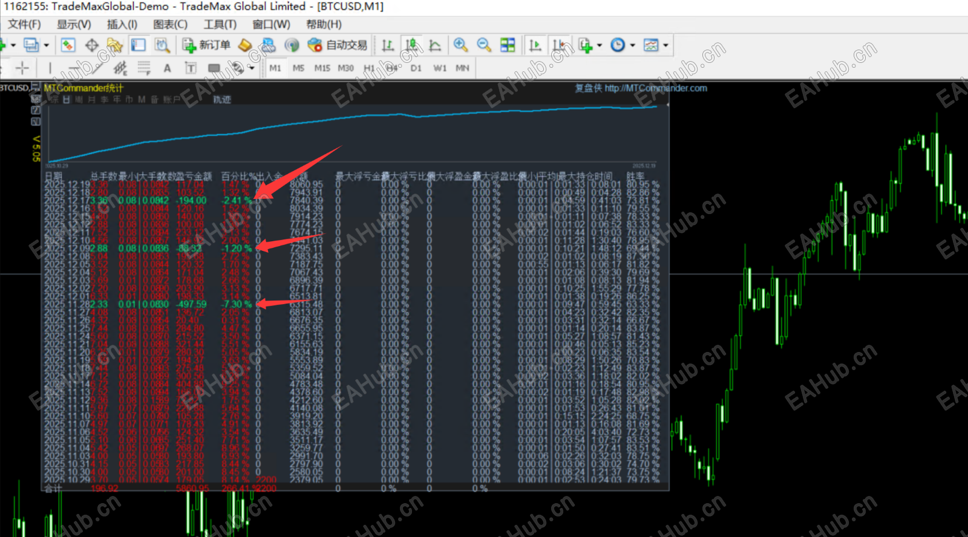Toggle the chart shift button
This screenshot has height=537, width=968.
pos(558,45)
